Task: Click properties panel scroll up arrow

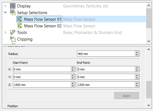Action: point(149,49)
